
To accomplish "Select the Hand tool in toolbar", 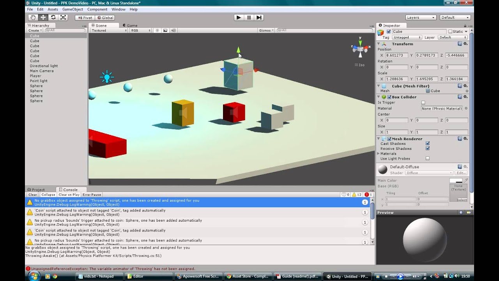I will (33, 18).
